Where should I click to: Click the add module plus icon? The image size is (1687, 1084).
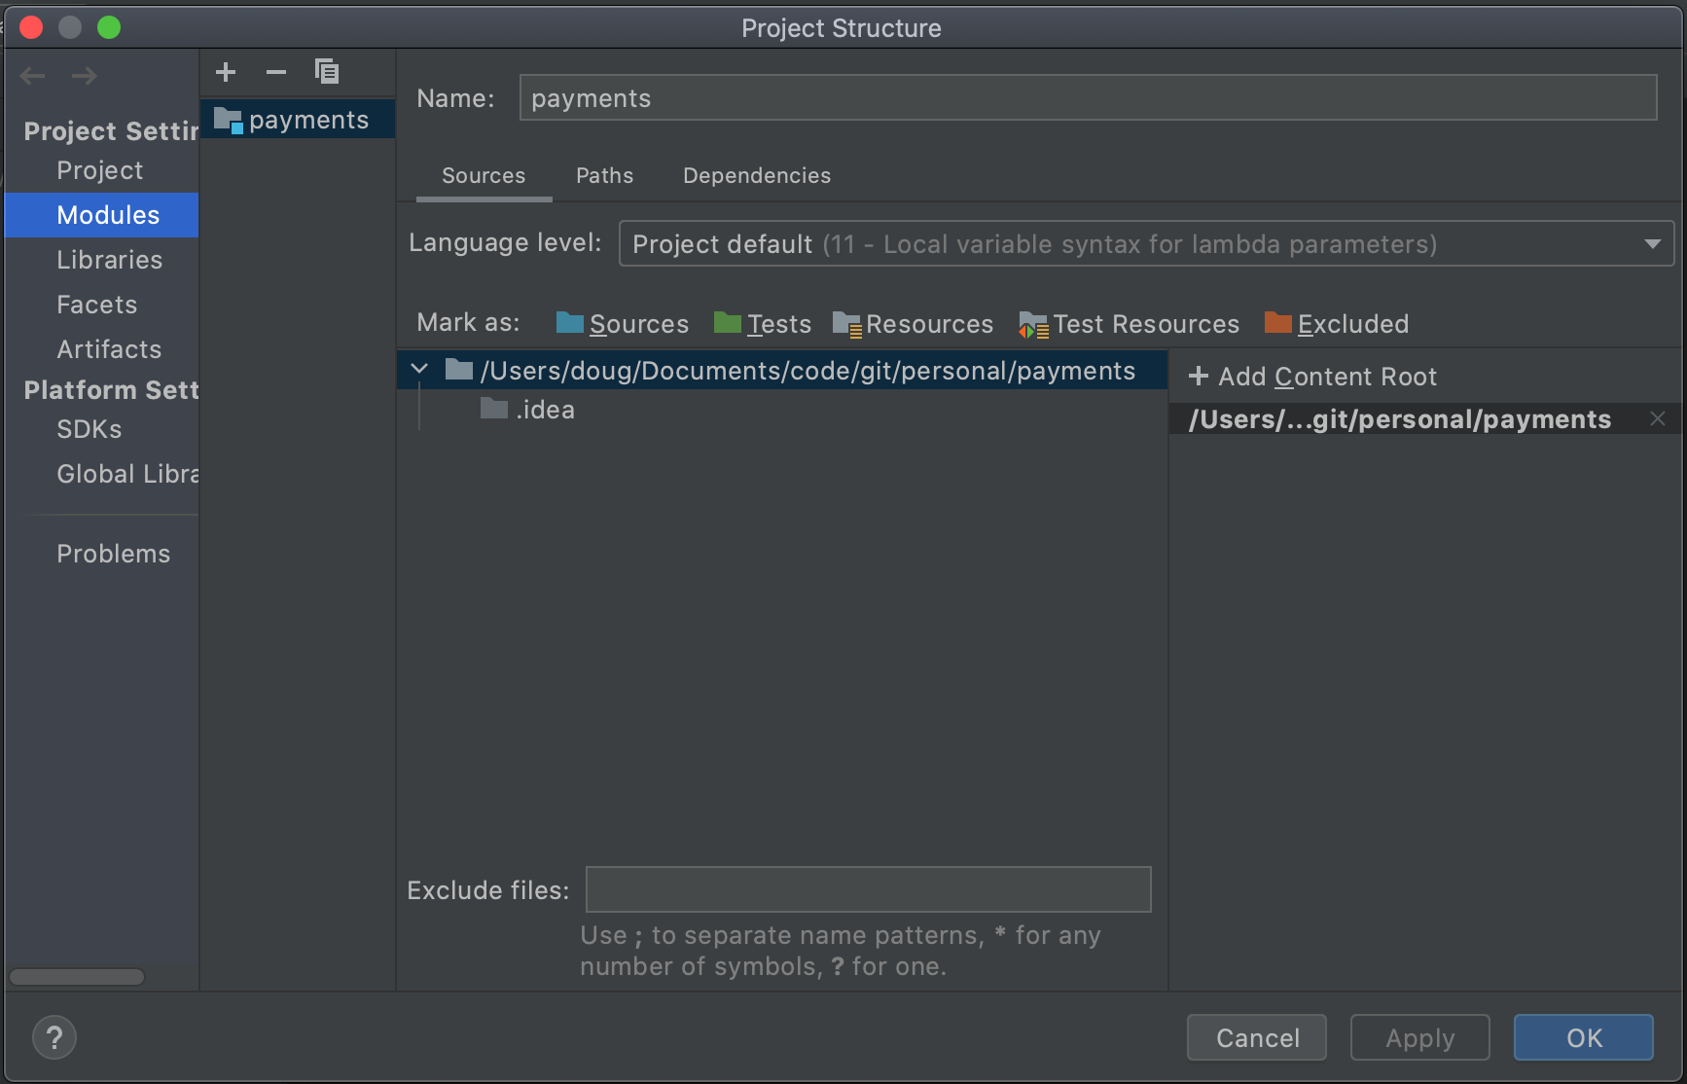click(226, 72)
